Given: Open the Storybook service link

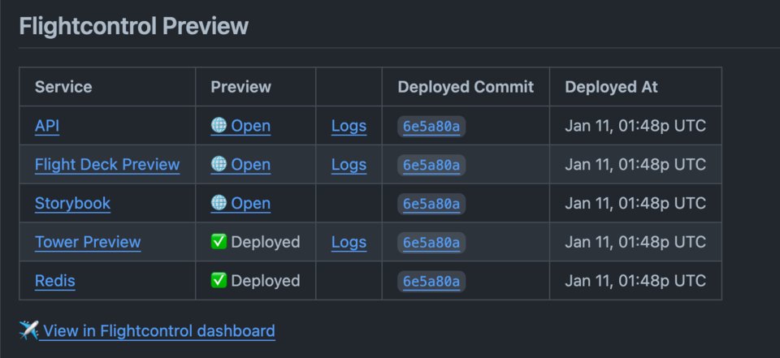Looking at the screenshot, I should 72,204.
